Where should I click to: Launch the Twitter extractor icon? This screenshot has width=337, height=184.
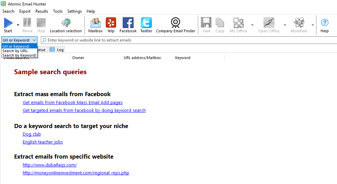click(x=146, y=23)
